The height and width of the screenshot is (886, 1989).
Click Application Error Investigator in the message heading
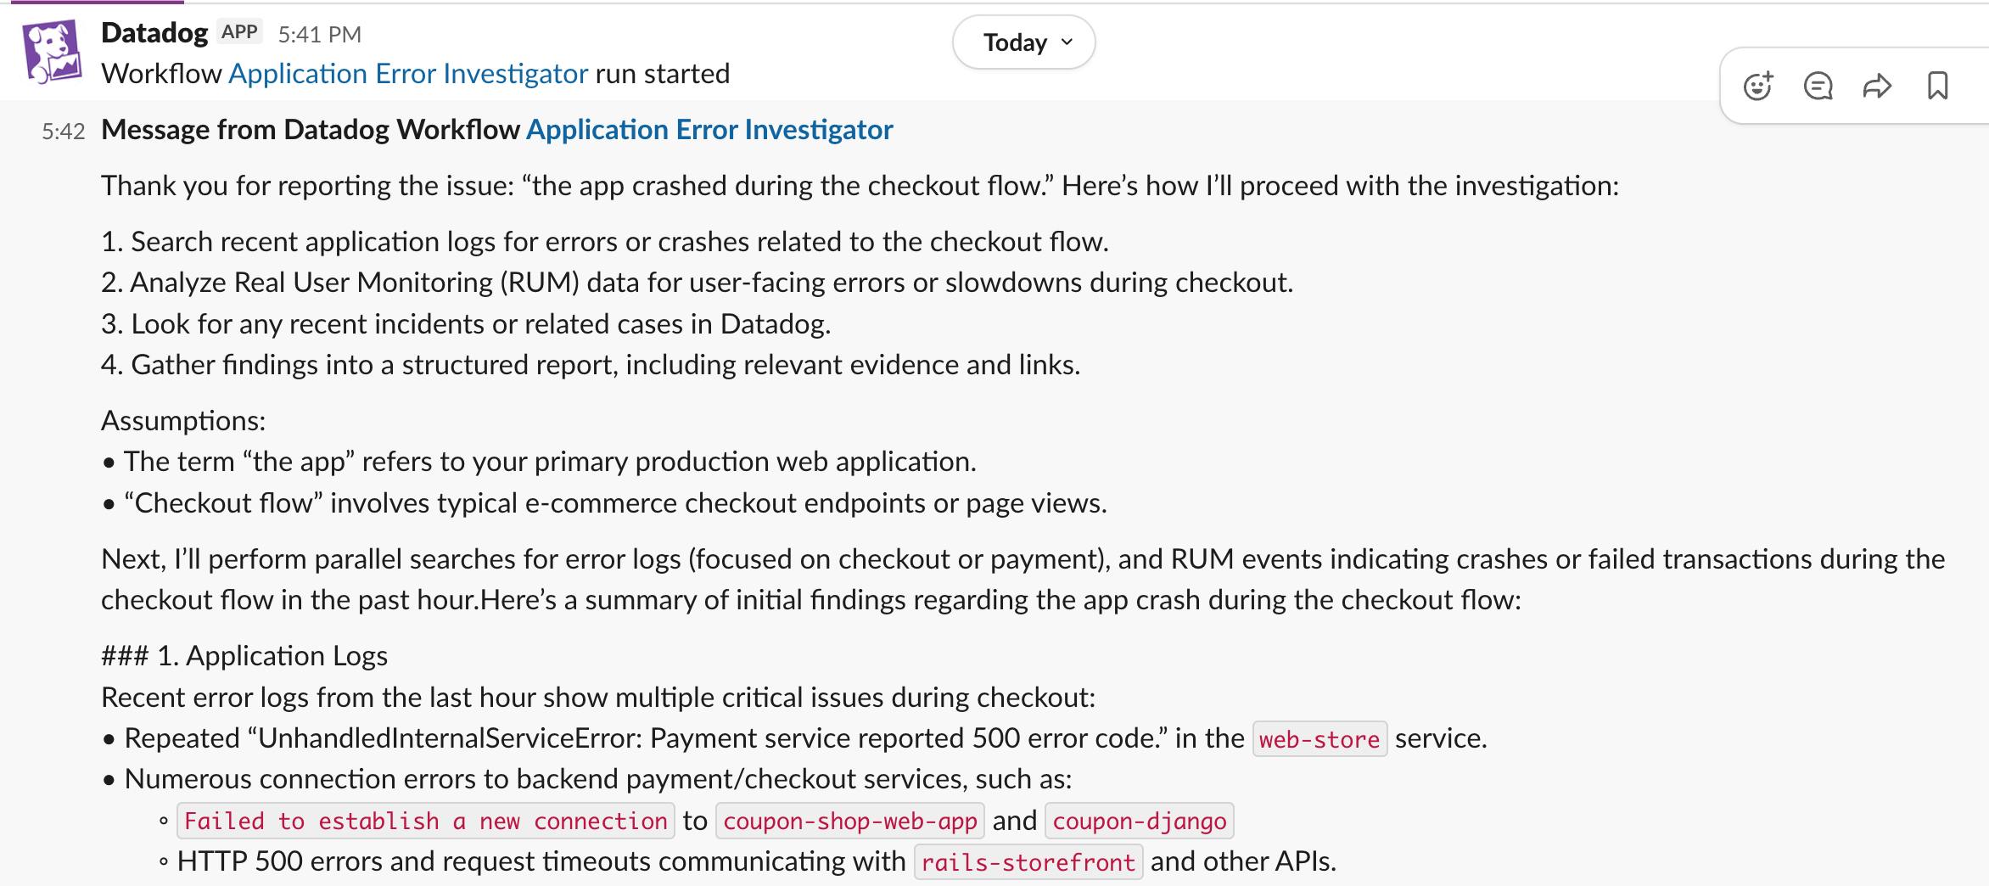tap(710, 129)
